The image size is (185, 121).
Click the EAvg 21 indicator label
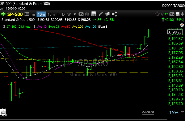54,27
